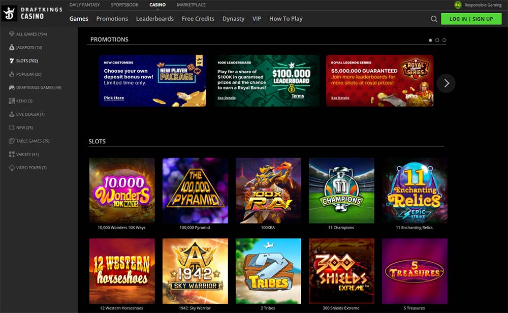Select VIDEO POKER (7) category
This screenshot has height=313, width=508.
pyautogui.click(x=31, y=168)
